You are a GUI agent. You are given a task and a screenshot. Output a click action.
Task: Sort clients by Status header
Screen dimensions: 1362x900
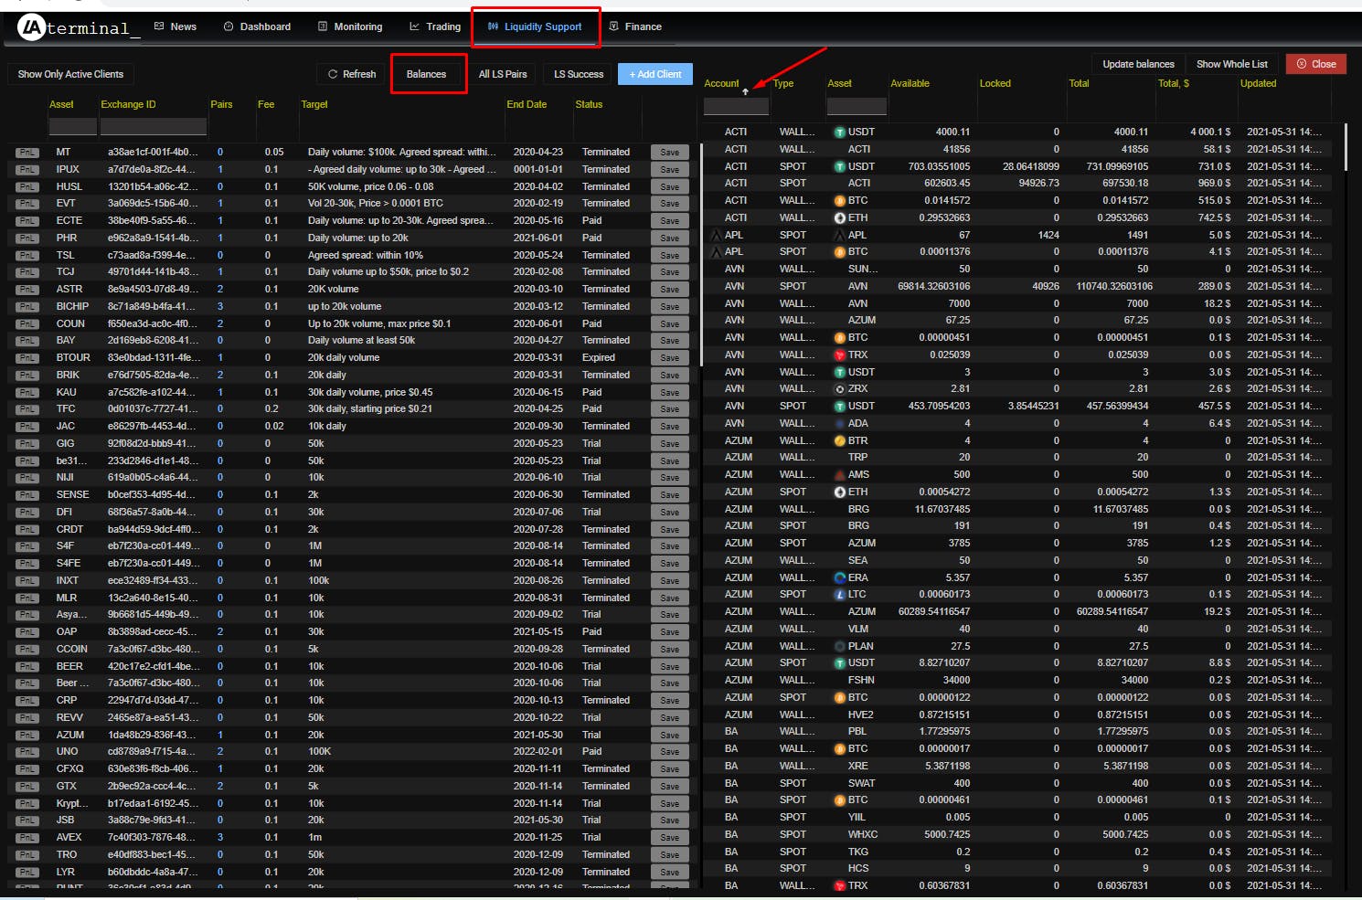tap(589, 104)
